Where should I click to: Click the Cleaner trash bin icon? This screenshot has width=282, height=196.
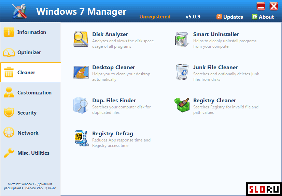click(x=9, y=72)
